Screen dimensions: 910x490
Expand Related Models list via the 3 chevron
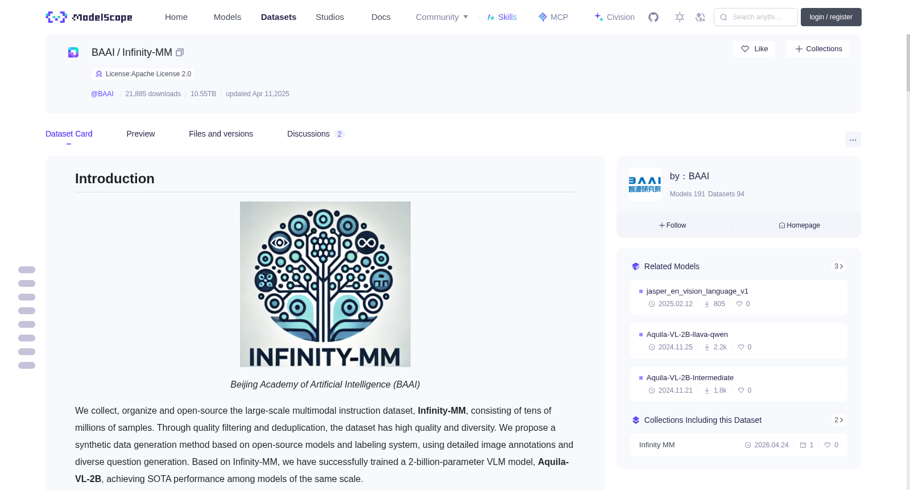(x=839, y=266)
